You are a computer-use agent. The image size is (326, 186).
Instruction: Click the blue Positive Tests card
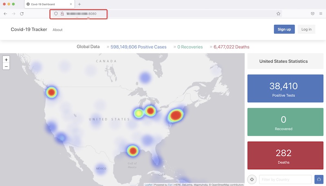pos(285,88)
